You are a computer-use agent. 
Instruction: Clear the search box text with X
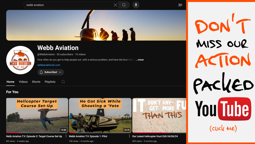[115, 5]
